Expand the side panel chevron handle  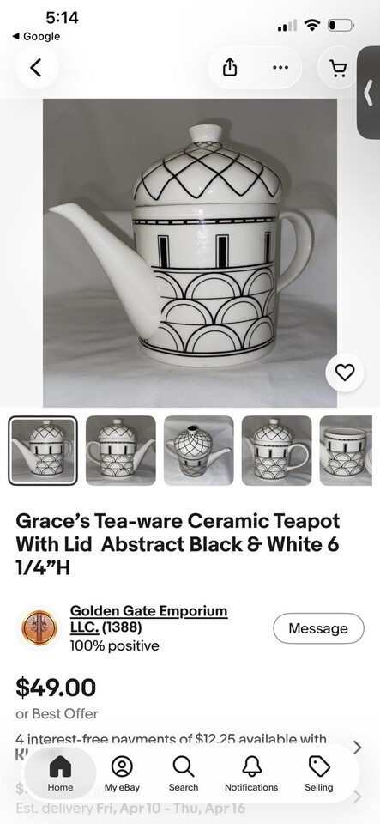368,93
